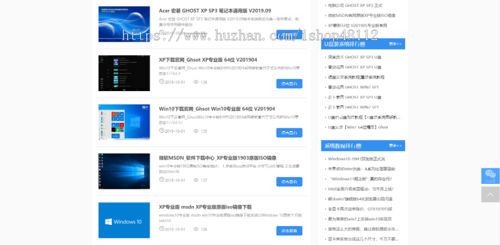The image size is (500, 245).
Task: Open 番茄花园 GHOST XP SP3 U盘 link
Action: point(354,67)
